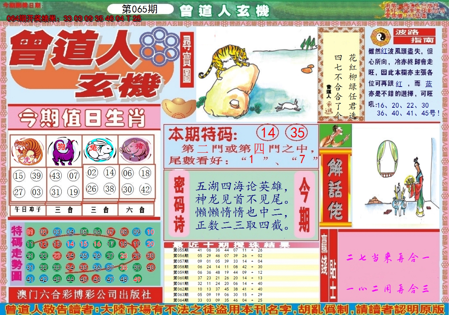Image resolution: width=449 pixels, height=315 pixels.
Task: Click the 064期开奖结果 line at top
Action: point(74,18)
